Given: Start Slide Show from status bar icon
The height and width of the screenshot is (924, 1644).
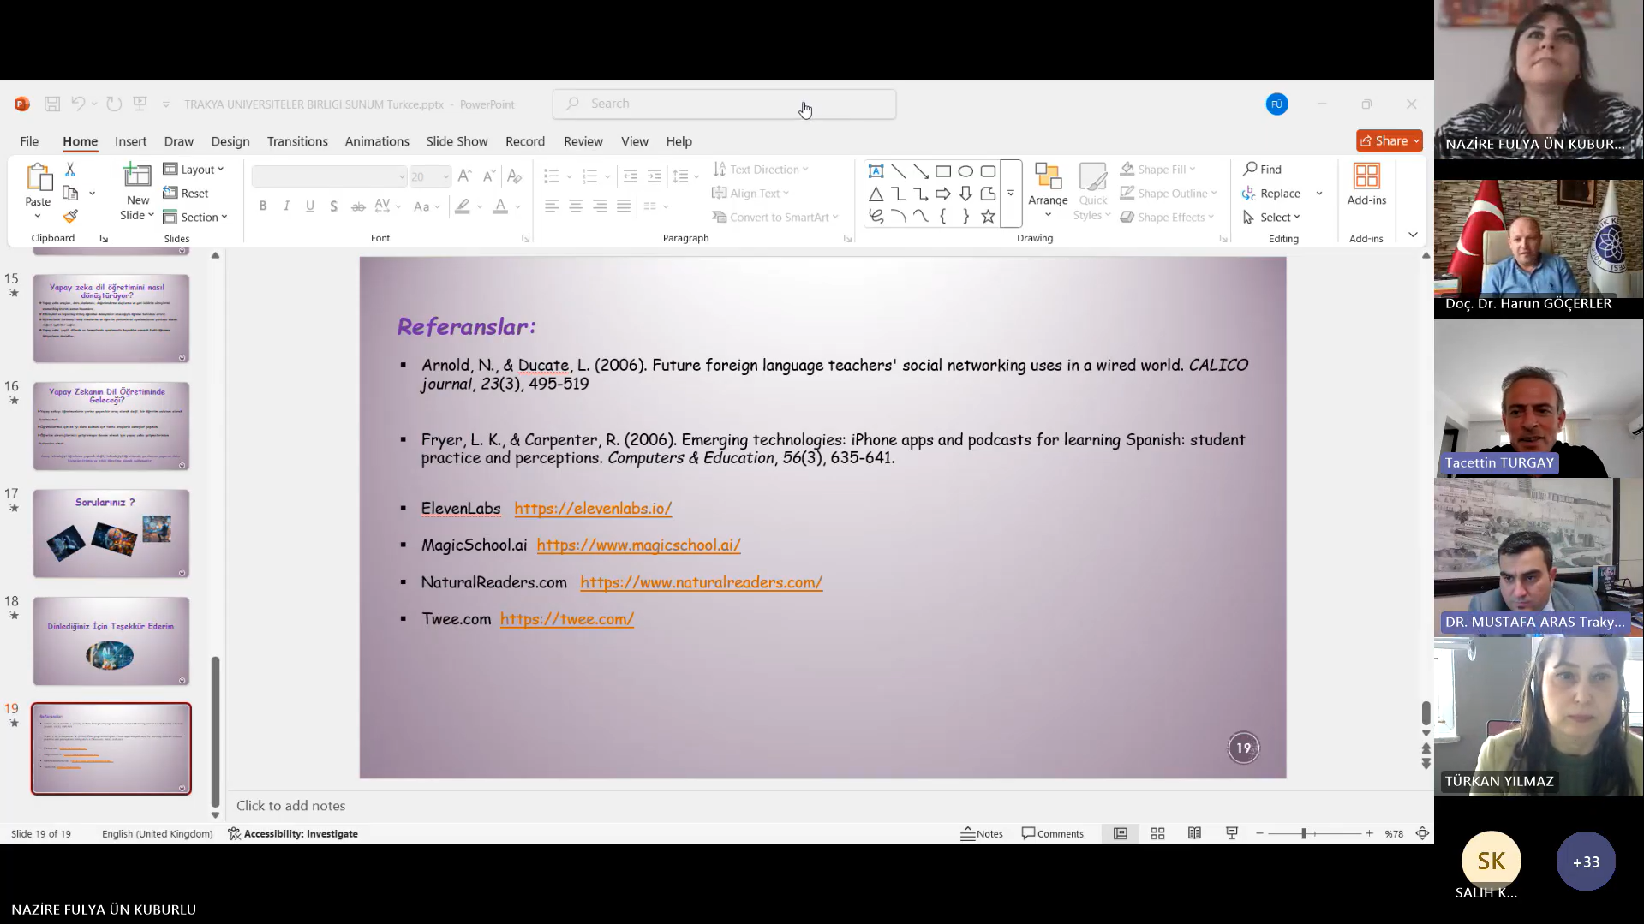Looking at the screenshot, I should pos(1232,833).
